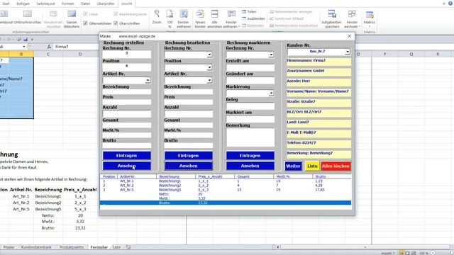The image size is (454, 255).
Task: Click the Zoom magnifier icon in ribbon
Action: [x=157, y=13]
